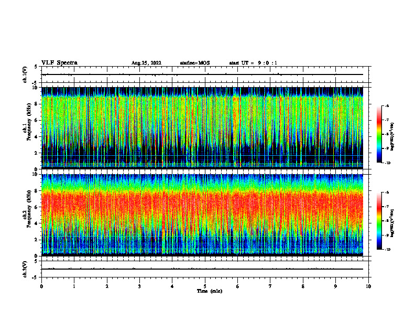Viewport: 415px width, 321px height.
Task: Click the ch.1 colorbar log(PSD) label
Action: pyautogui.click(x=392, y=136)
